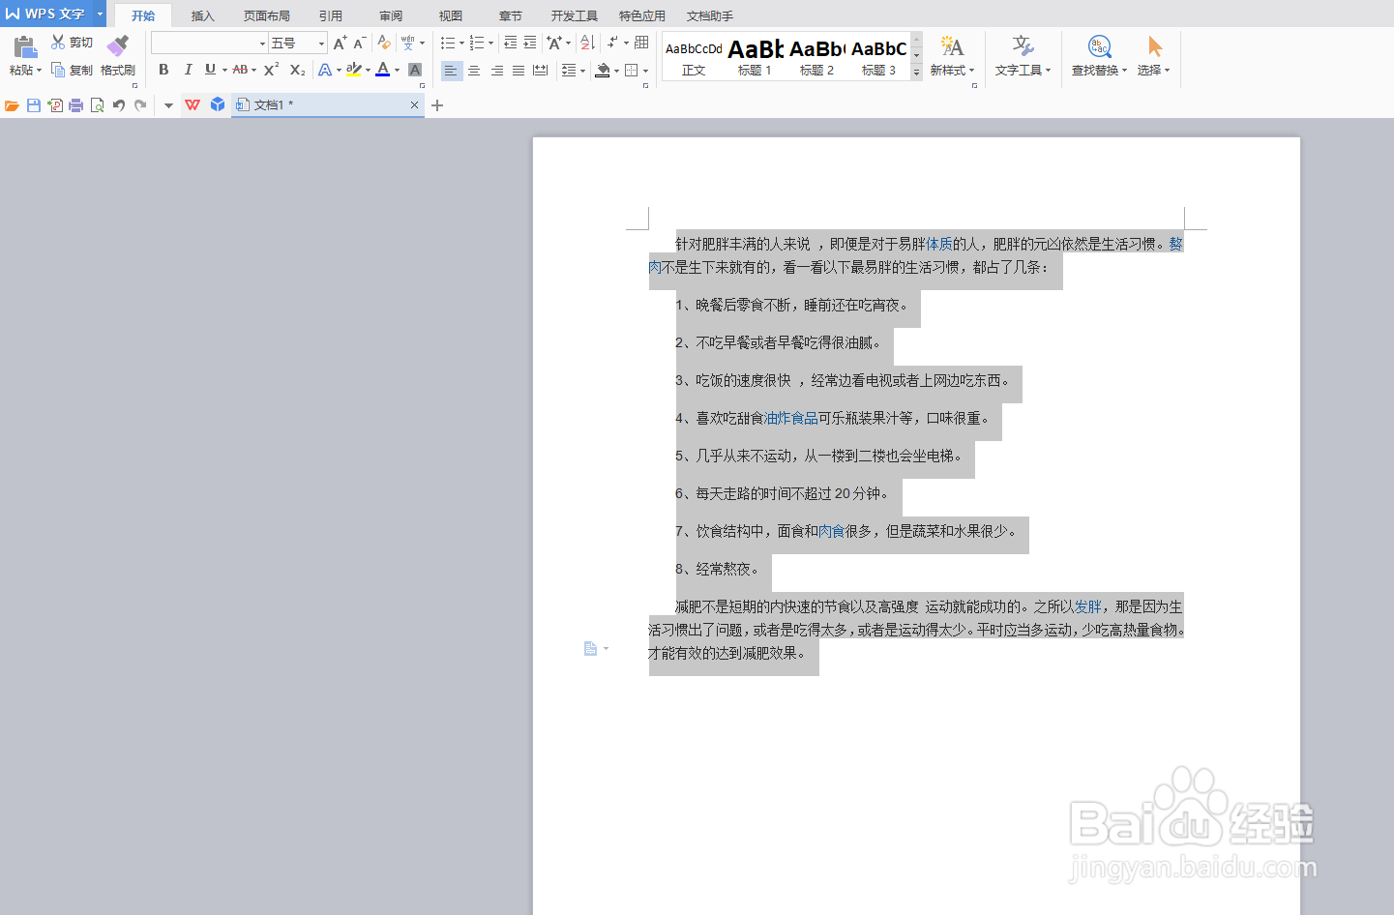Click the print preview icon
This screenshot has width=1394, height=915.
[x=97, y=104]
